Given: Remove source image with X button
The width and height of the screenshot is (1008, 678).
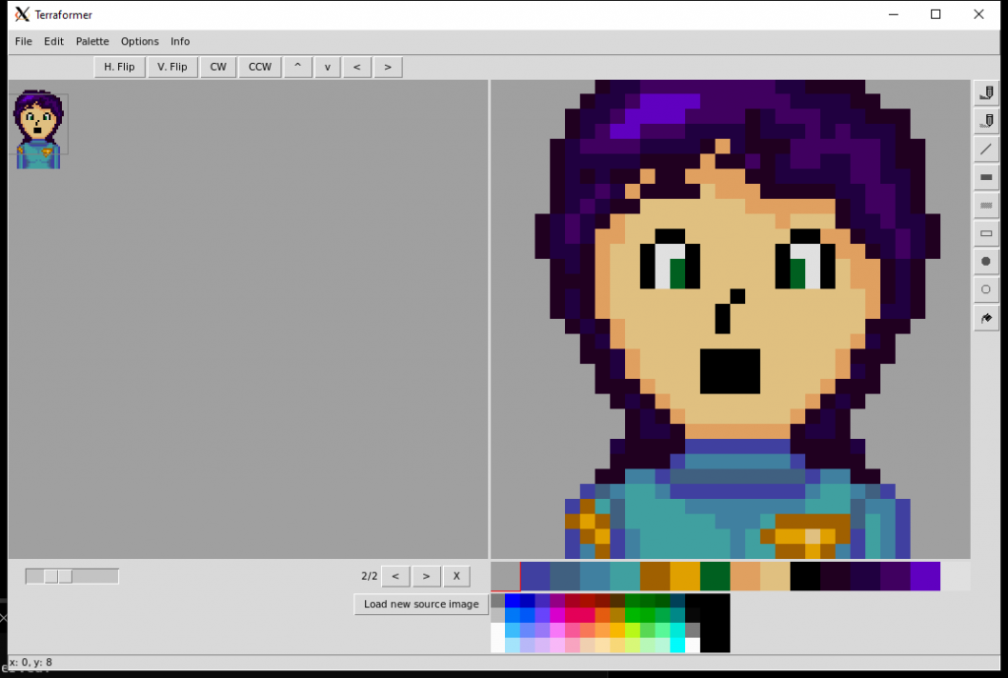Looking at the screenshot, I should 457,576.
